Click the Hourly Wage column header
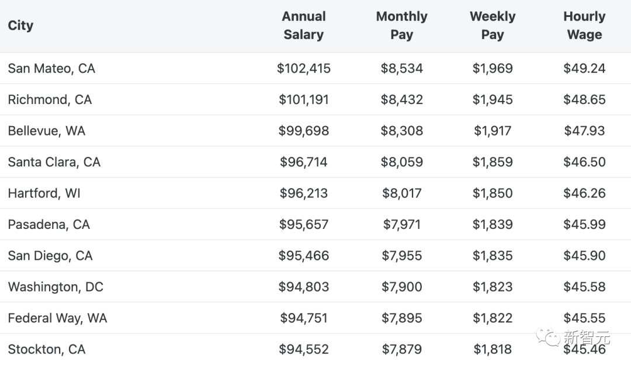This screenshot has width=631, height=365. [584, 26]
